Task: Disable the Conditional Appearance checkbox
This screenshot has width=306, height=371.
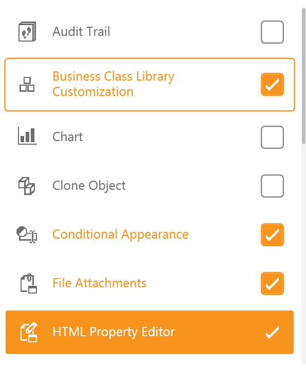Action: tap(272, 235)
